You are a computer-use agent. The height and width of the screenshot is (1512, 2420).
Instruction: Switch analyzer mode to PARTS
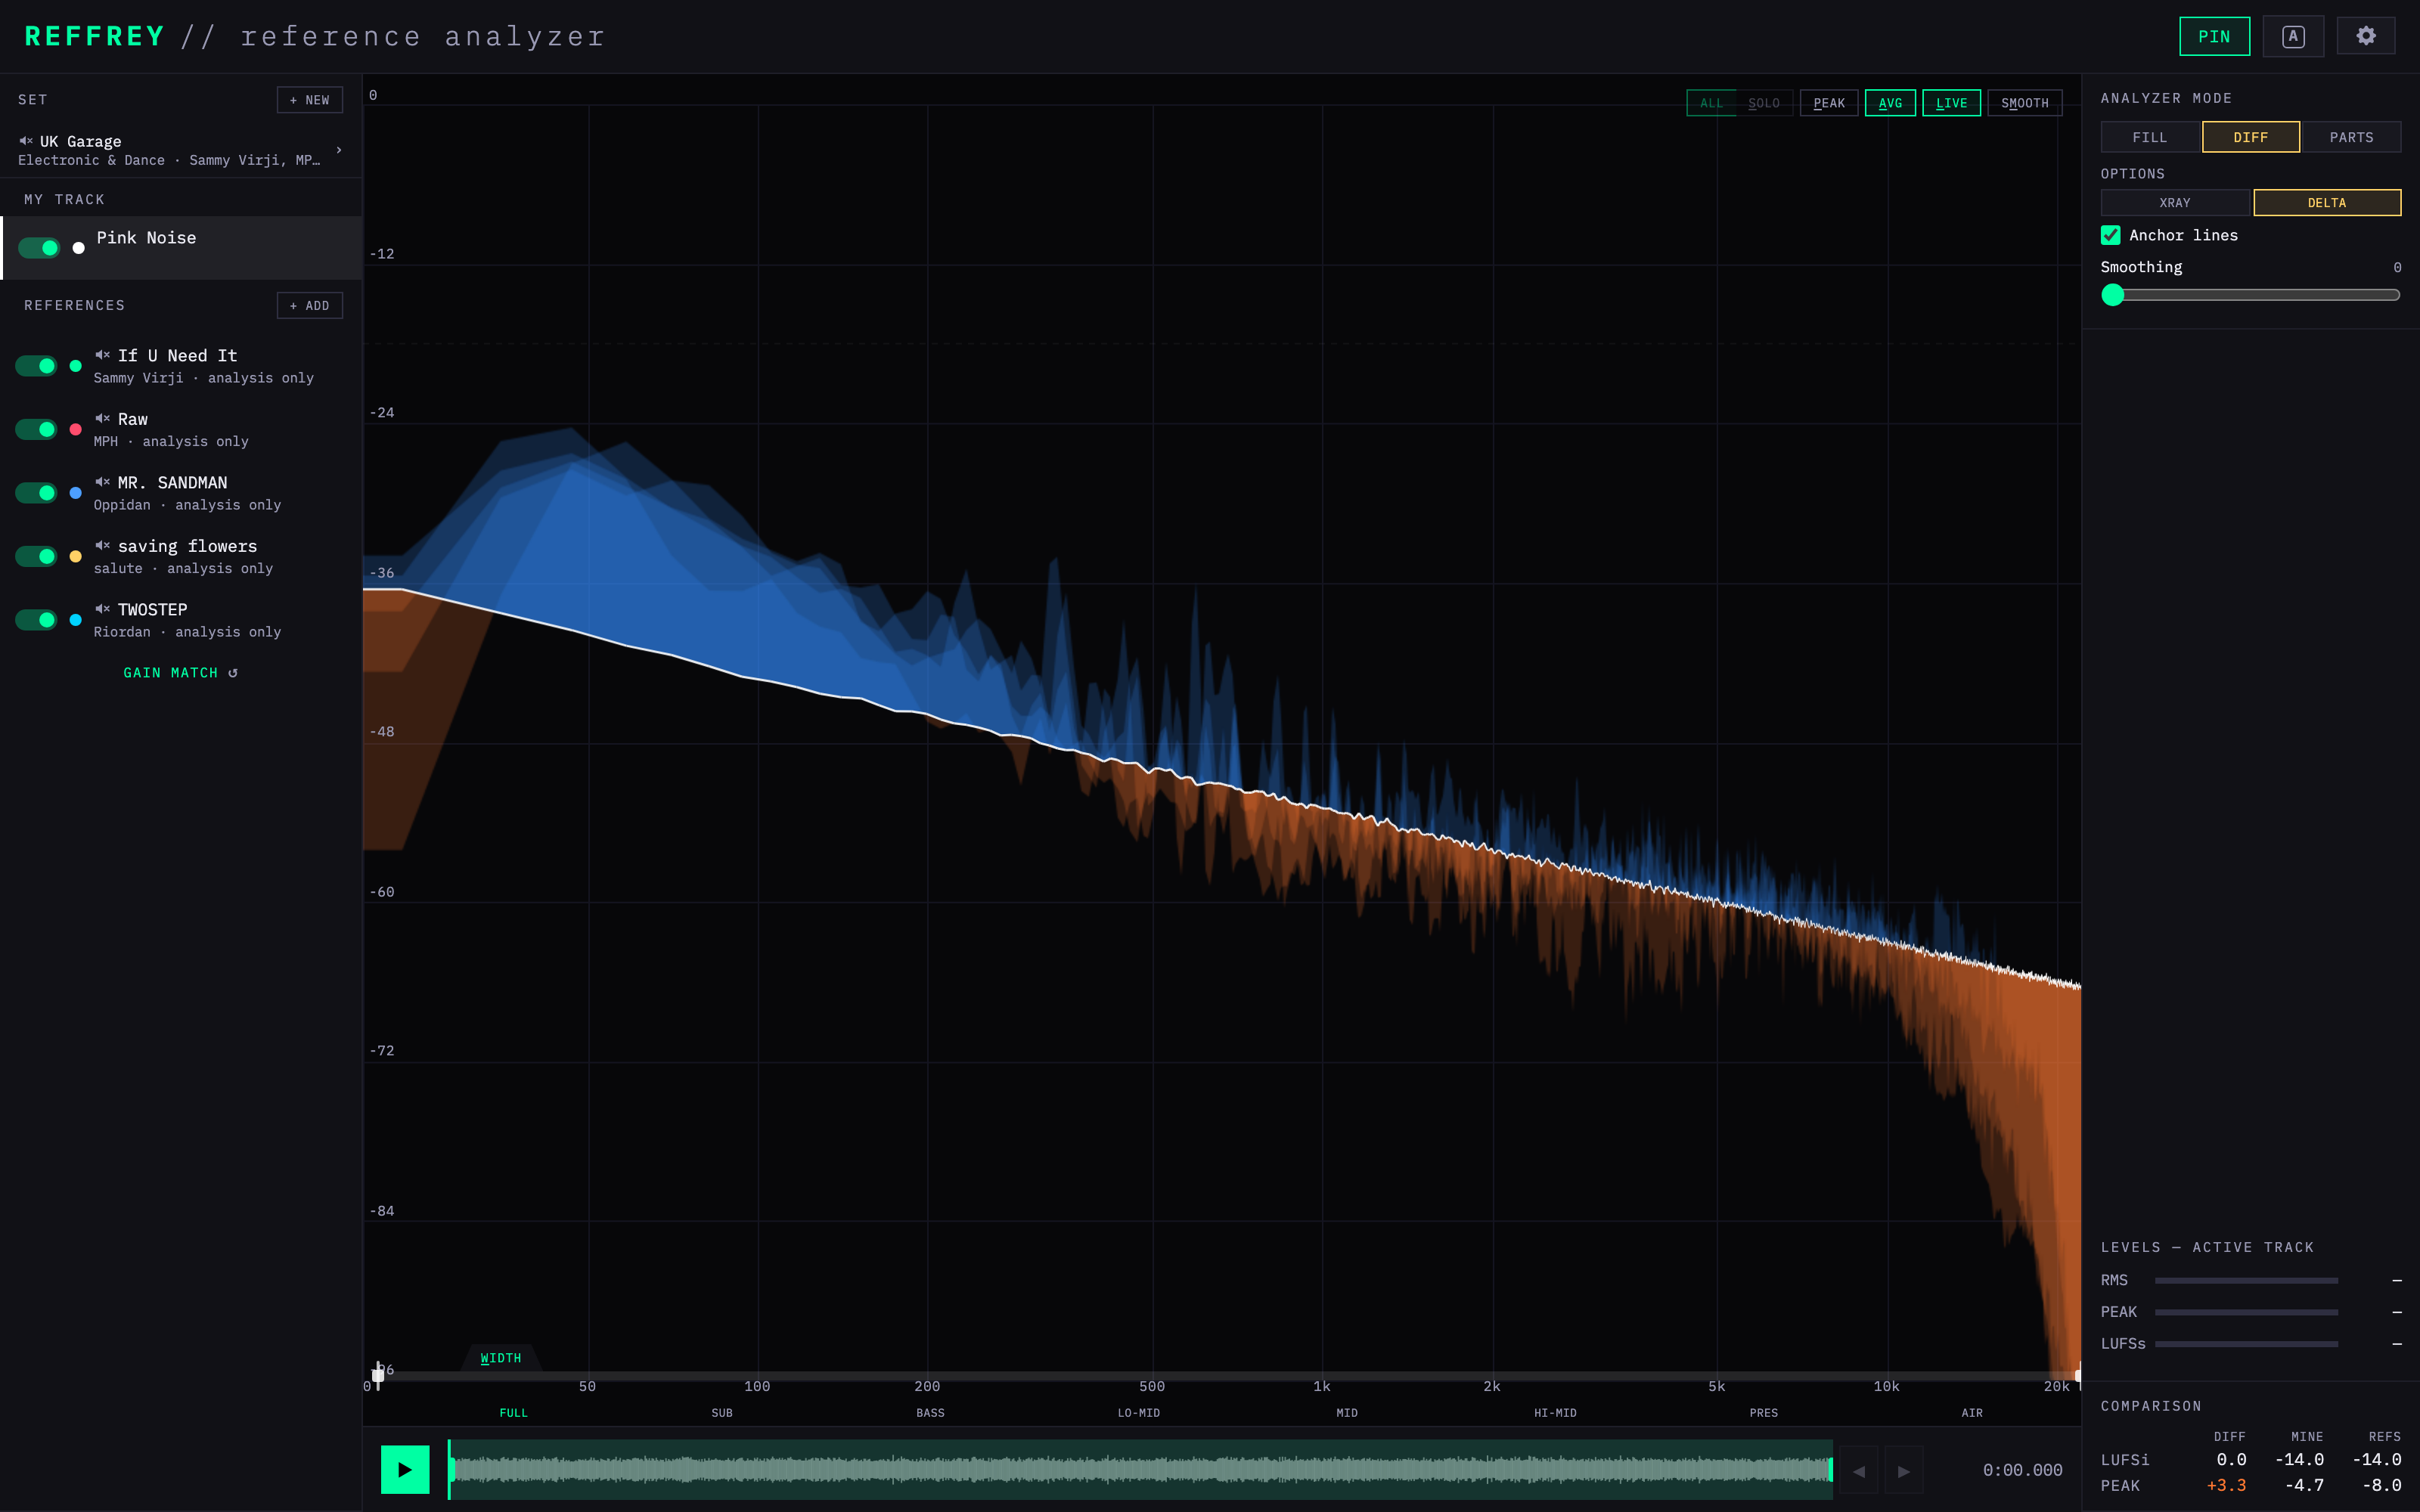coord(2351,137)
